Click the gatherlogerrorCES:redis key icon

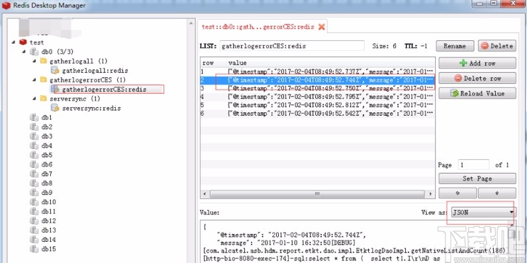[x=55, y=89]
